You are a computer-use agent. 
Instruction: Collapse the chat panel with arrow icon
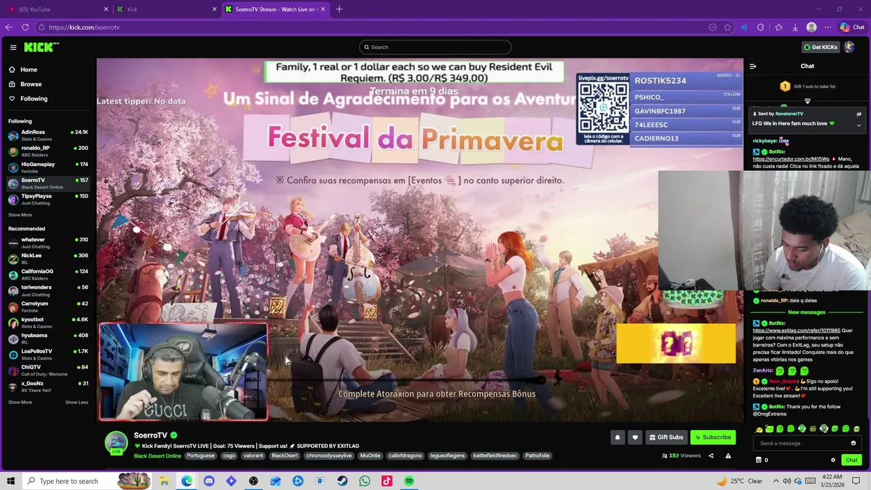coord(753,66)
